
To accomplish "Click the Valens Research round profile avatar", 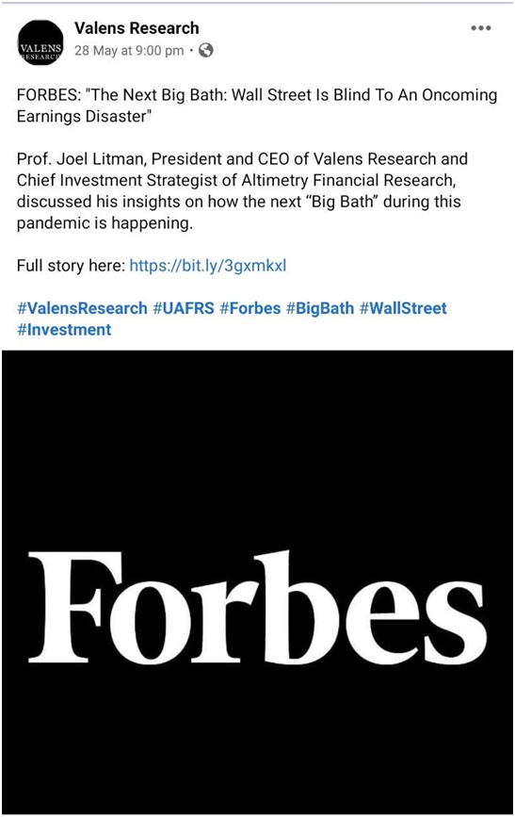I will point(40,42).
